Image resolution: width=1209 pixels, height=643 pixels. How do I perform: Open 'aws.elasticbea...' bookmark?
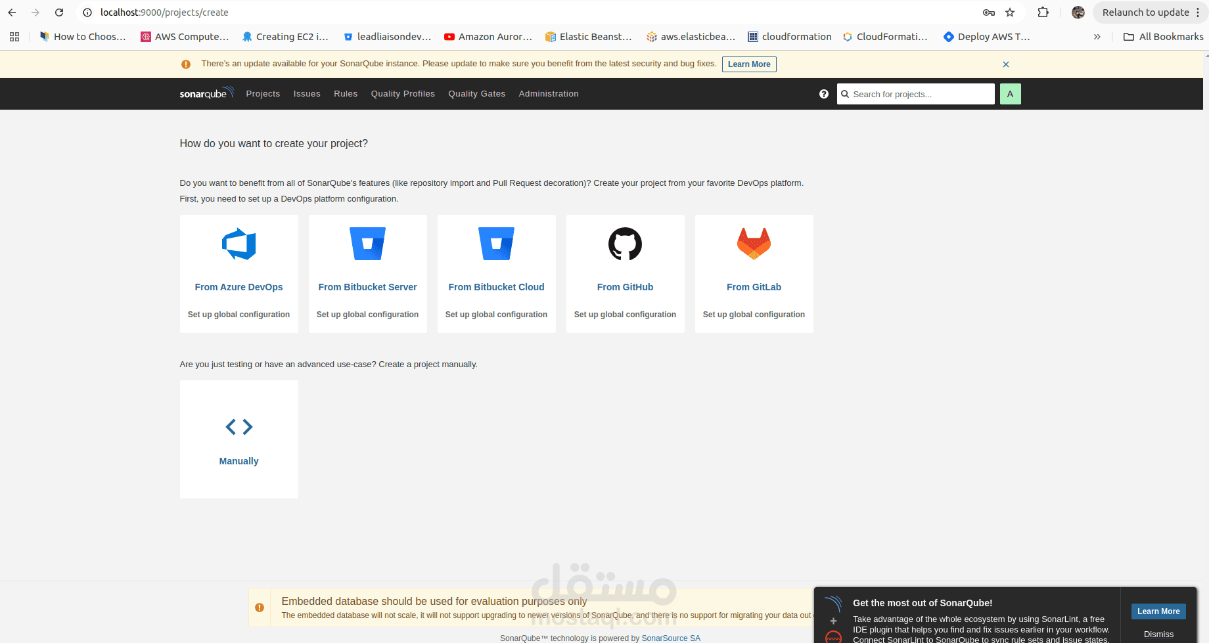pyautogui.click(x=691, y=37)
